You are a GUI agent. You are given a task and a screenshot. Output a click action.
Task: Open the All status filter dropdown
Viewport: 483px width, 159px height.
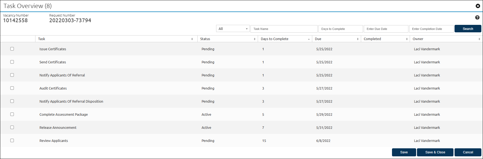pos(233,29)
